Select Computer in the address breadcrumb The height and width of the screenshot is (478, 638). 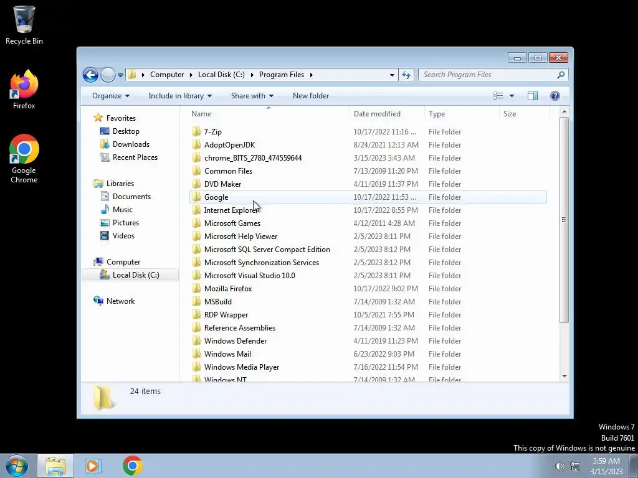click(167, 75)
